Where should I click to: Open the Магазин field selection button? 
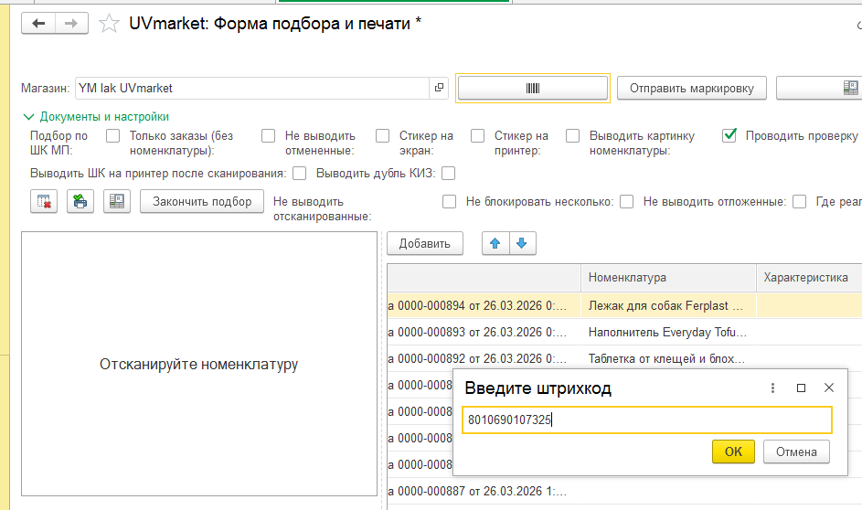point(439,88)
